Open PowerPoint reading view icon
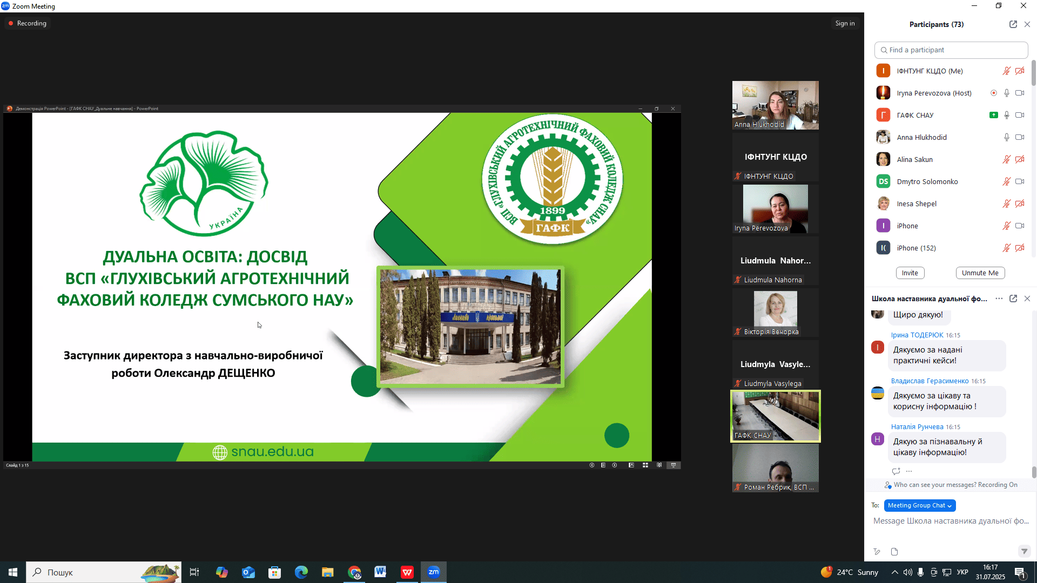The image size is (1037, 583). [659, 465]
